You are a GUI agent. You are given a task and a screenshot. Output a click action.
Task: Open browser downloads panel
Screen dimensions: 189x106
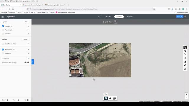coord(172,9)
